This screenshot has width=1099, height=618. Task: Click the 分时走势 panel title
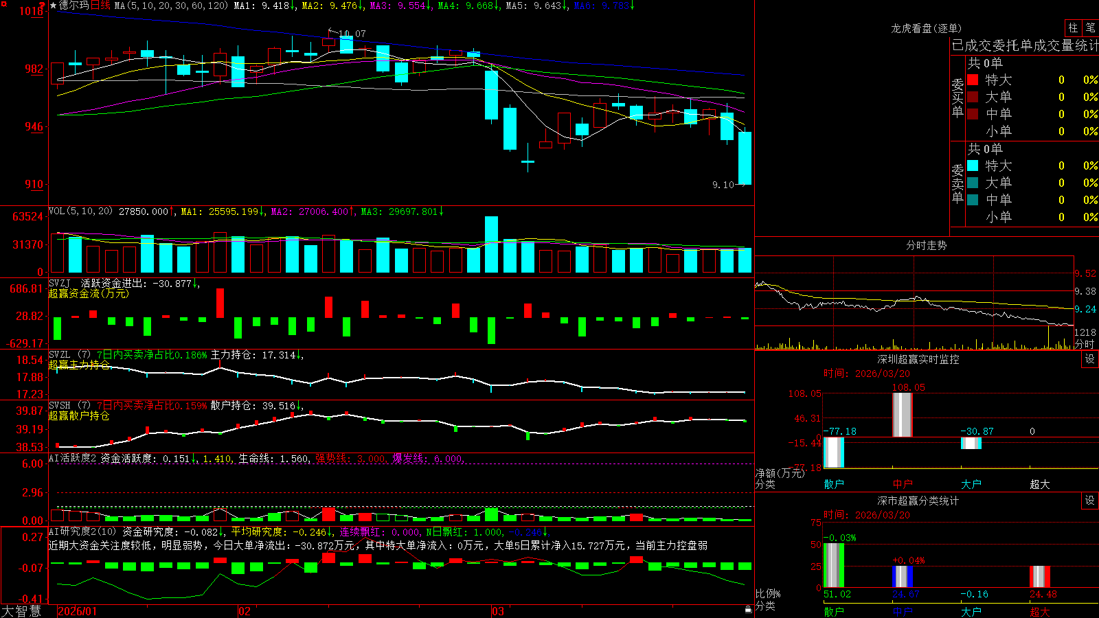(x=926, y=245)
